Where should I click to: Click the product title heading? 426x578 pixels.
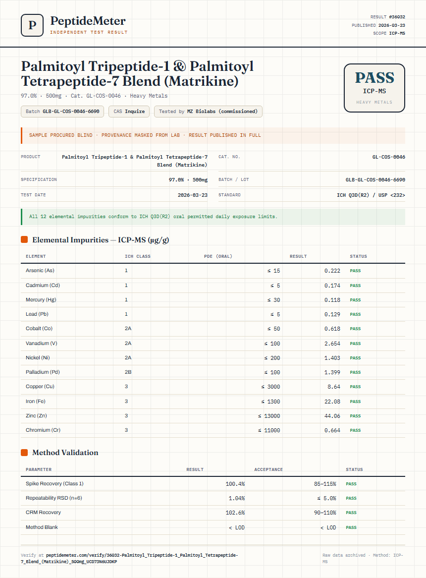137,73
